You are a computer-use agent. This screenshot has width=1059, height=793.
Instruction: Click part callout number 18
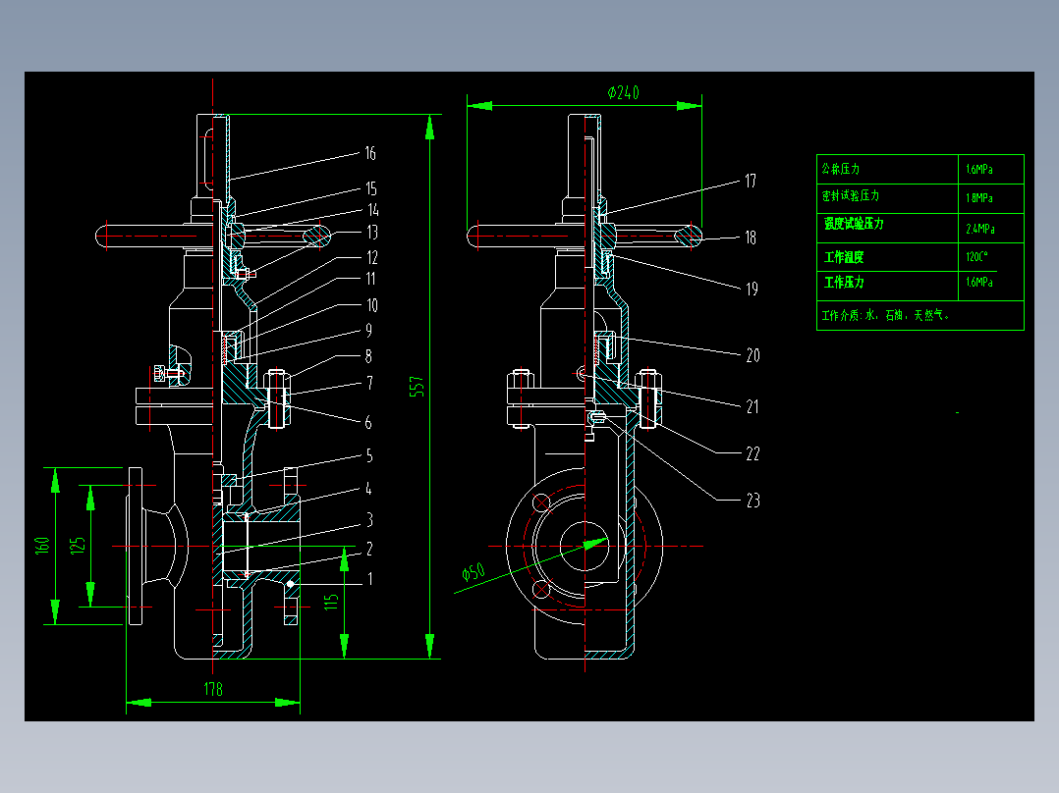[751, 238]
